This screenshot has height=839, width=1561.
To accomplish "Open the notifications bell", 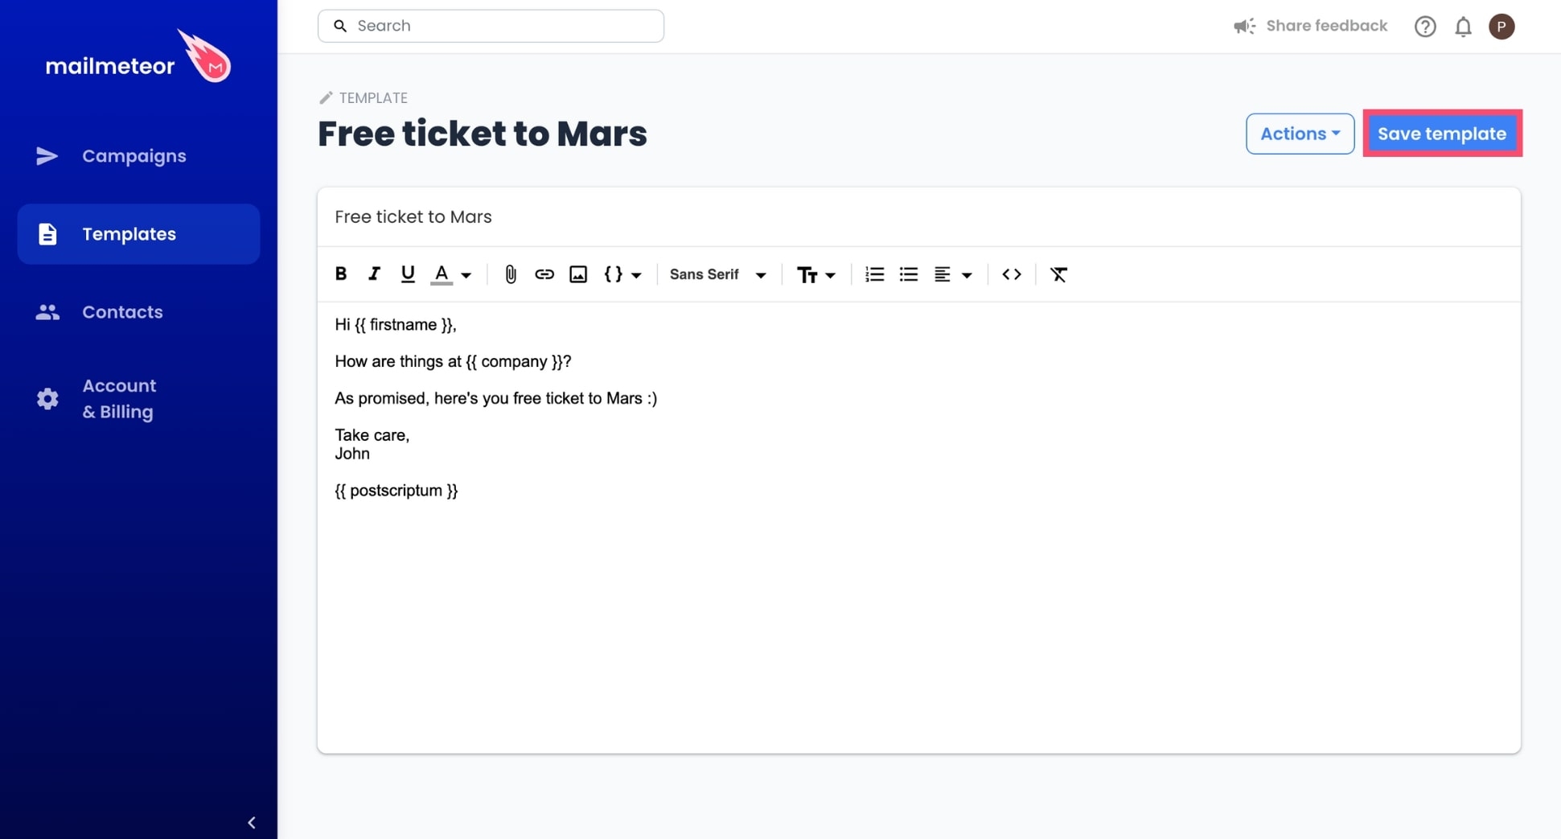I will (x=1463, y=27).
